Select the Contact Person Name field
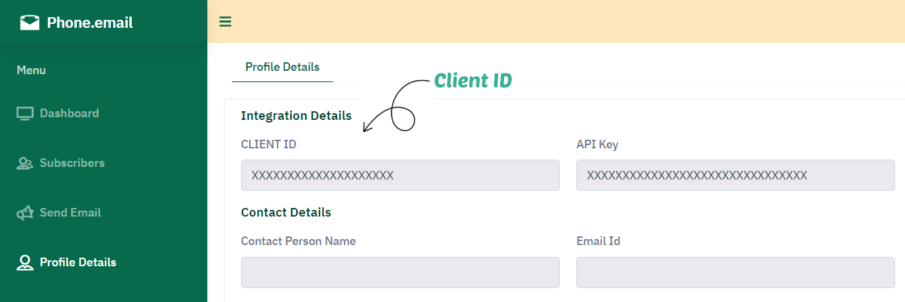This screenshot has width=905, height=302. point(400,272)
